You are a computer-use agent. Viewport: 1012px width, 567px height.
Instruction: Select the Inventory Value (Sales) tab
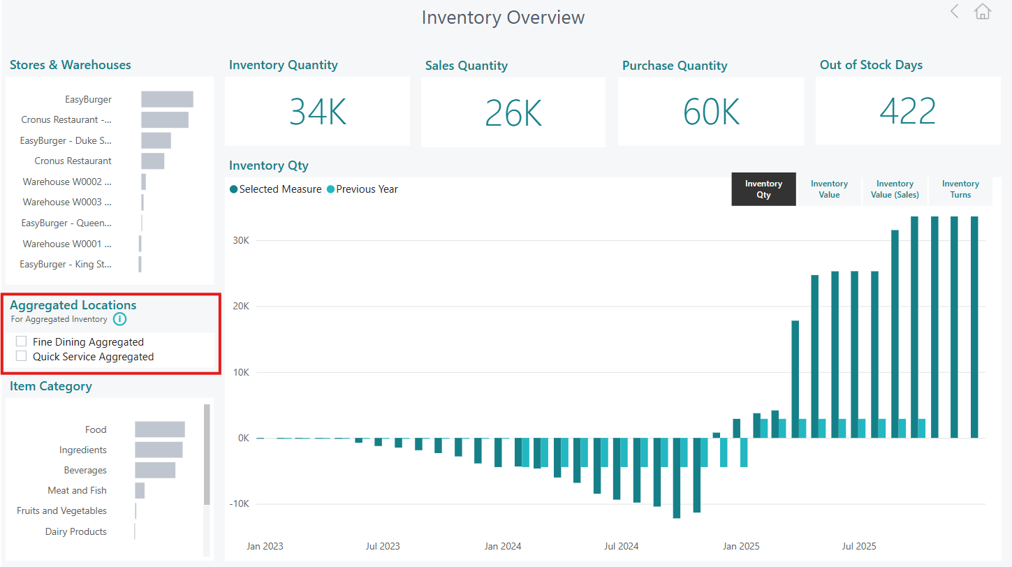coord(895,189)
